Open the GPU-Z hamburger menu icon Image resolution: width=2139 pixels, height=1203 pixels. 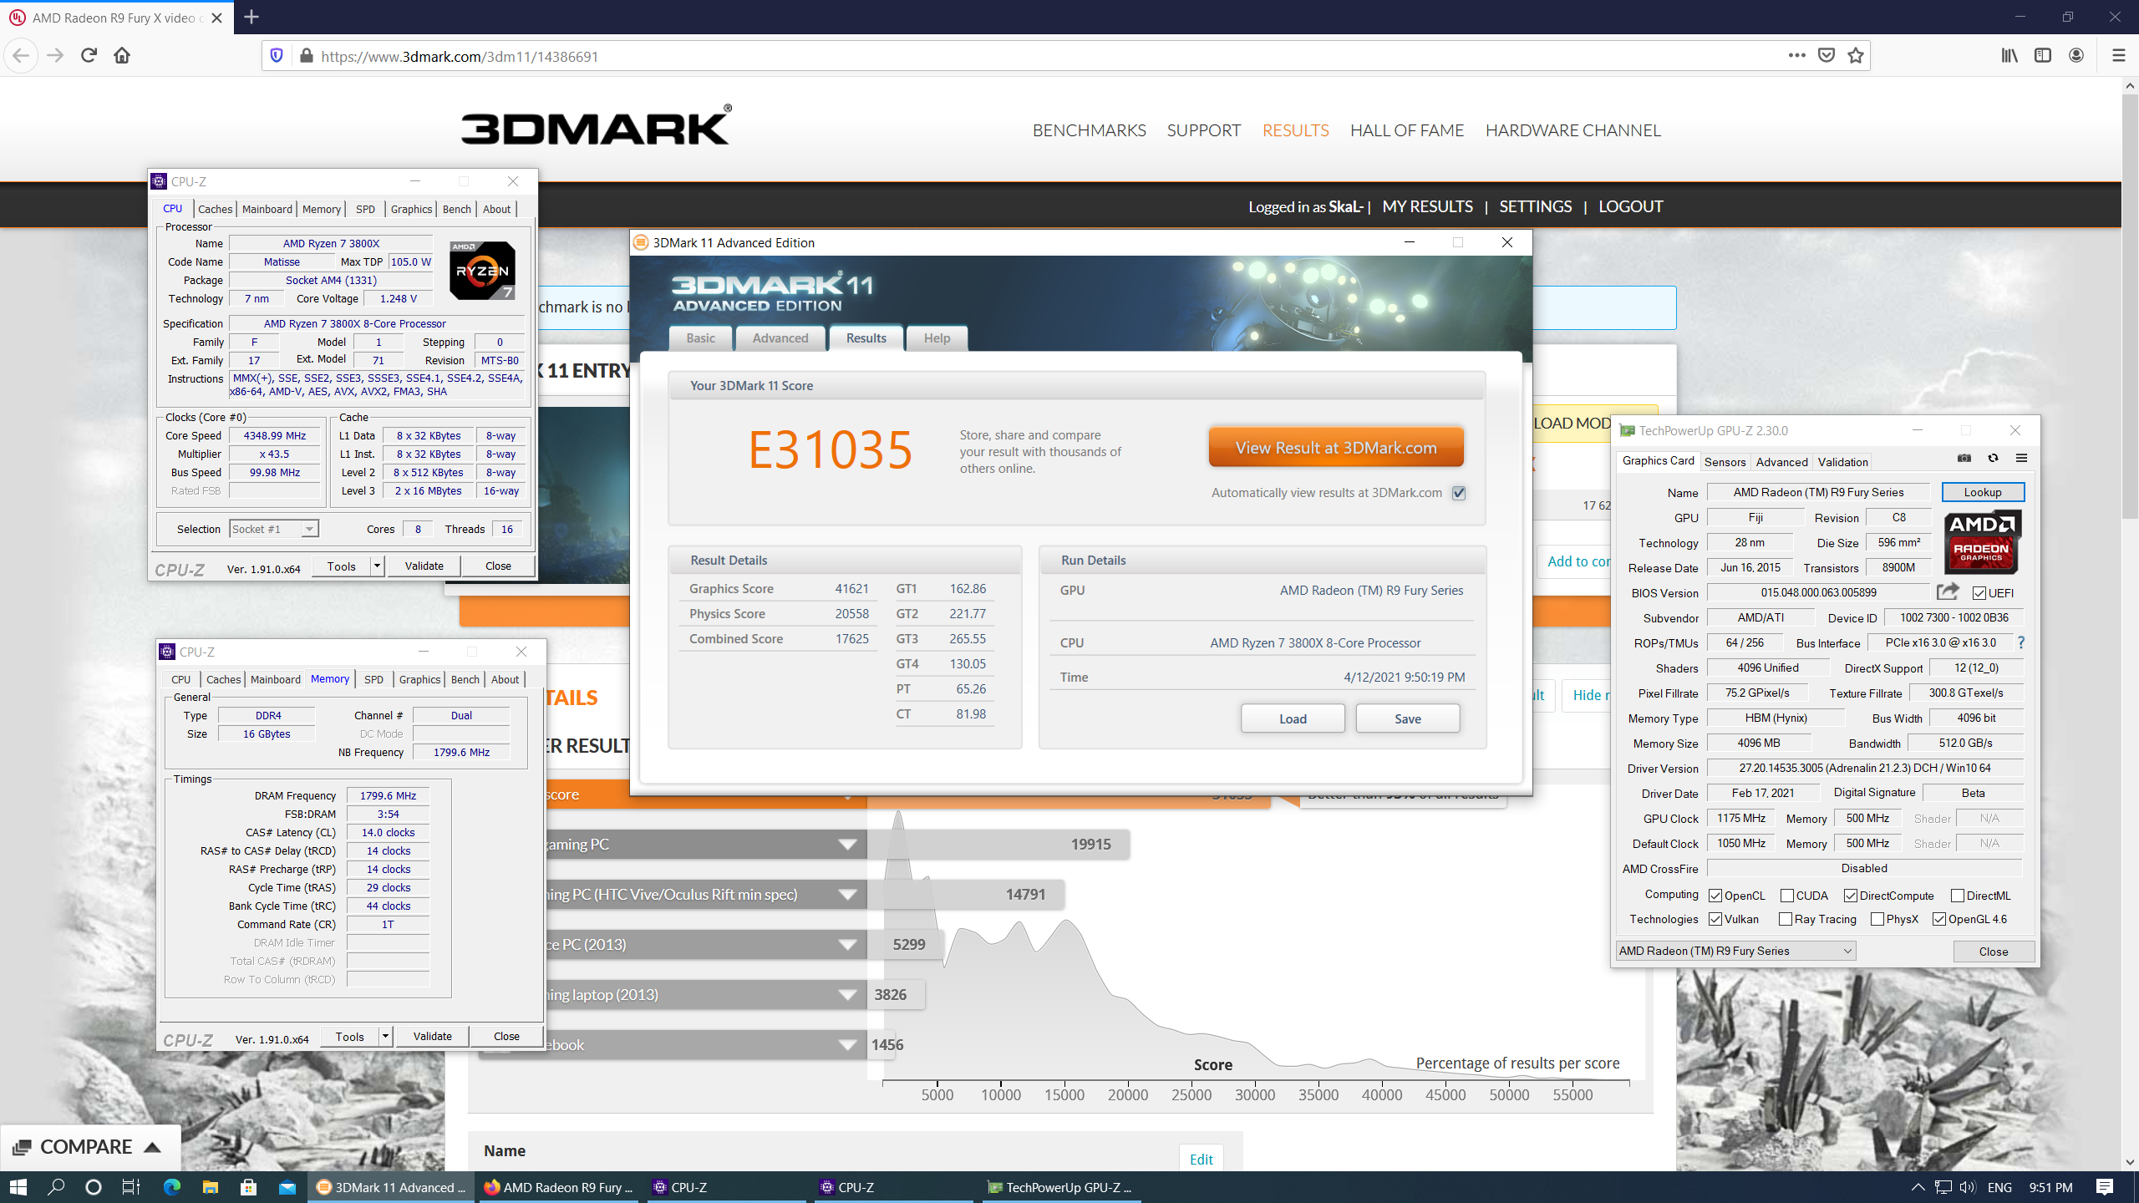click(2022, 458)
